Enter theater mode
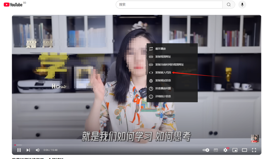Screen dimensions: 262x159 (x=245, y=150)
